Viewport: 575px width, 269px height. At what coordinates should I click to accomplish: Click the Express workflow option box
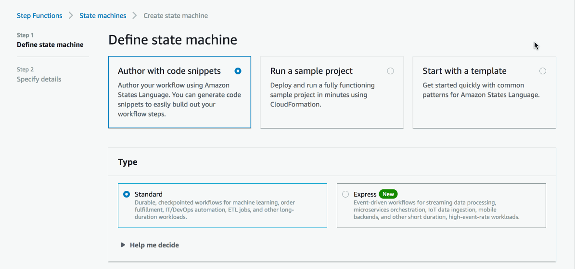[x=442, y=205]
